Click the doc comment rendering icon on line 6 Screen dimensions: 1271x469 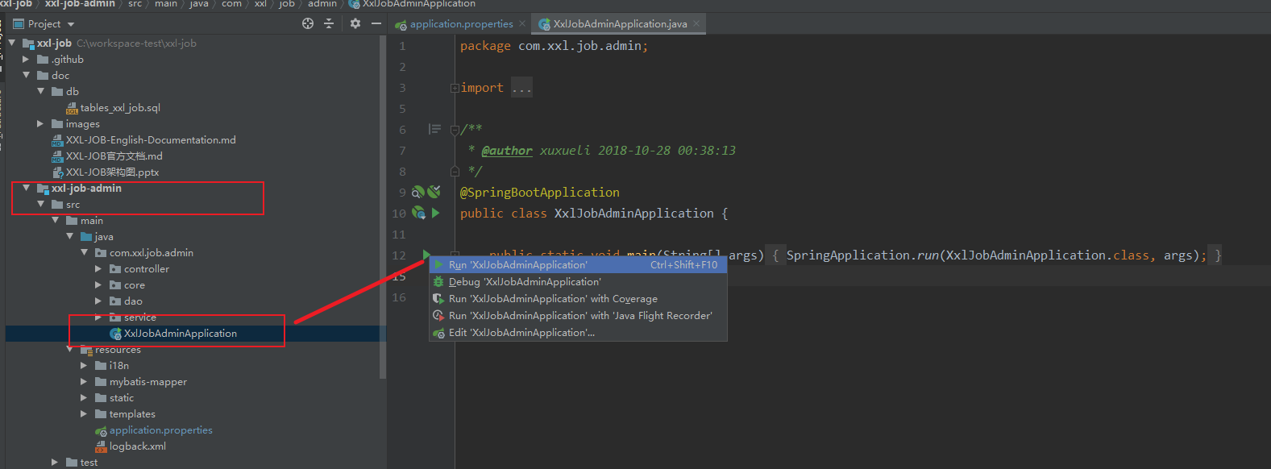(434, 129)
